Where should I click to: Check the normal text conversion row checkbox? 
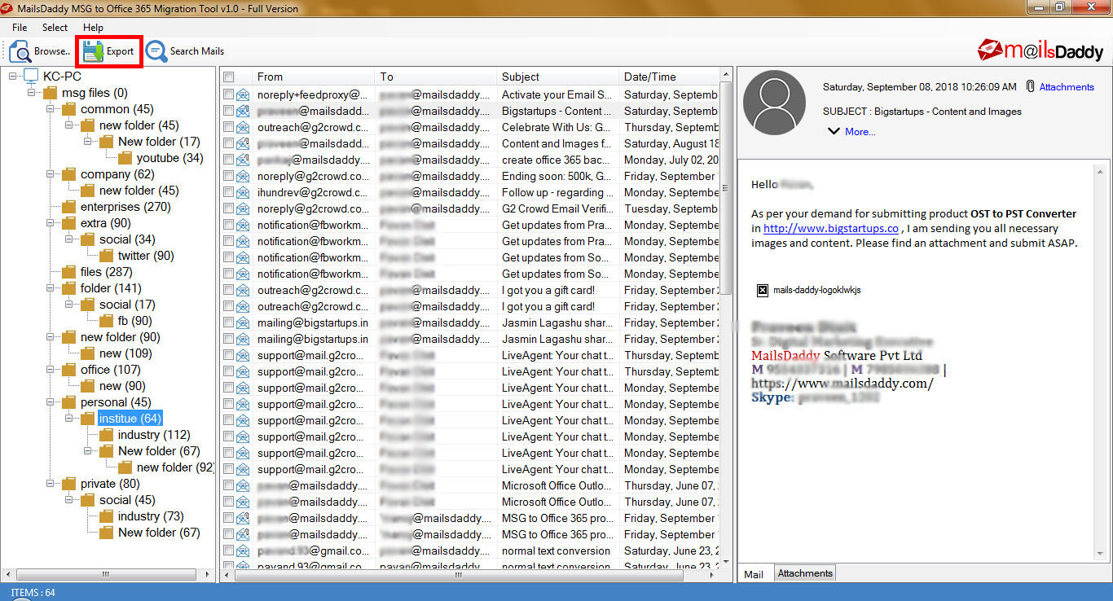[229, 551]
